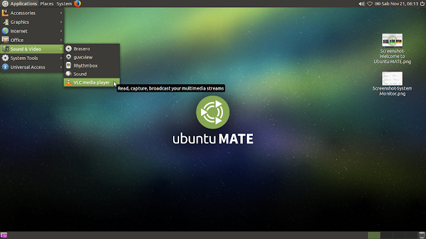This screenshot has width=426, height=239.
Task: Click the show desktop icon in bottom panel
Action: click(4, 235)
